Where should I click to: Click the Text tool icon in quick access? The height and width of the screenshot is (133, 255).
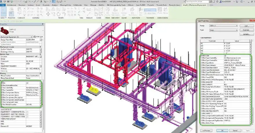(x=41, y=1)
